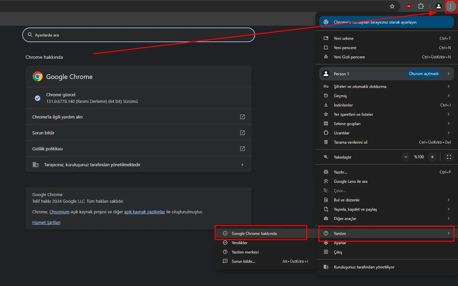Viewport: 458px width, 286px height.
Task: Choose Yardım merkezi in the help submenu
Action: [x=265, y=252]
